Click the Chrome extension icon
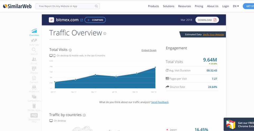 [x=231, y=125]
